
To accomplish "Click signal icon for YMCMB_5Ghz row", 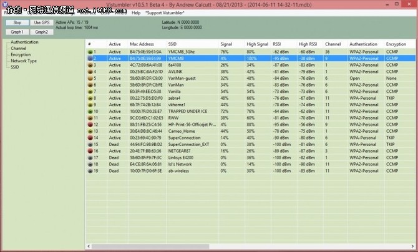I will click(90, 52).
